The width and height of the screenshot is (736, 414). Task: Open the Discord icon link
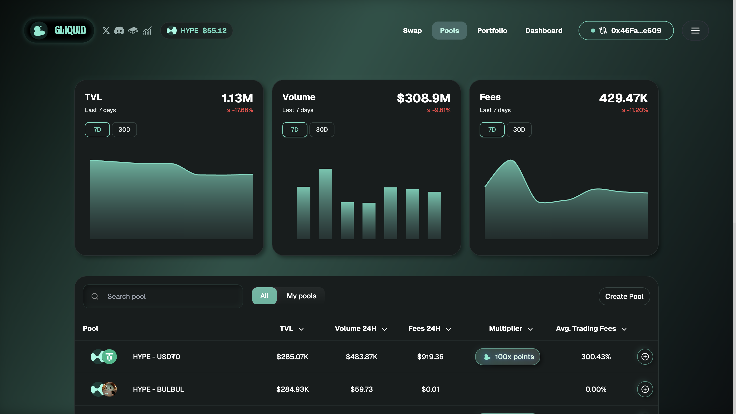coord(119,31)
